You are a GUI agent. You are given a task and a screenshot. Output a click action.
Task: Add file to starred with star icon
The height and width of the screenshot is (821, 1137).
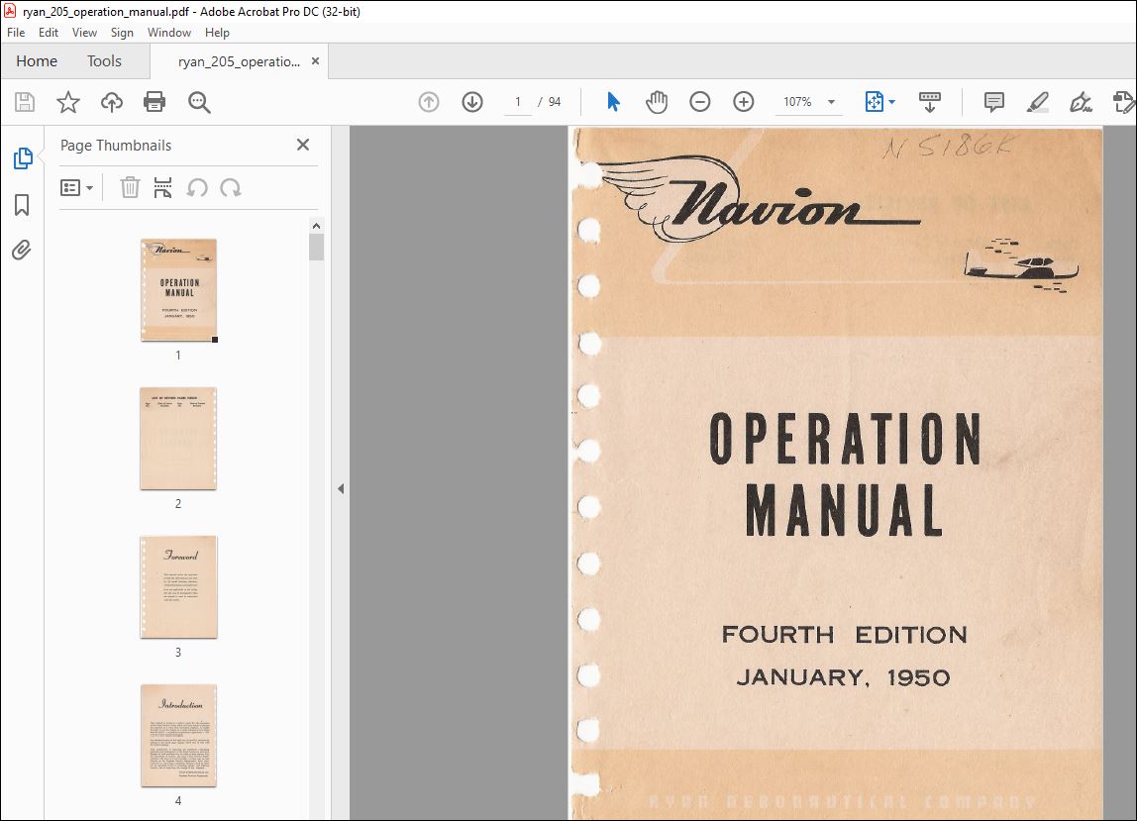(68, 102)
